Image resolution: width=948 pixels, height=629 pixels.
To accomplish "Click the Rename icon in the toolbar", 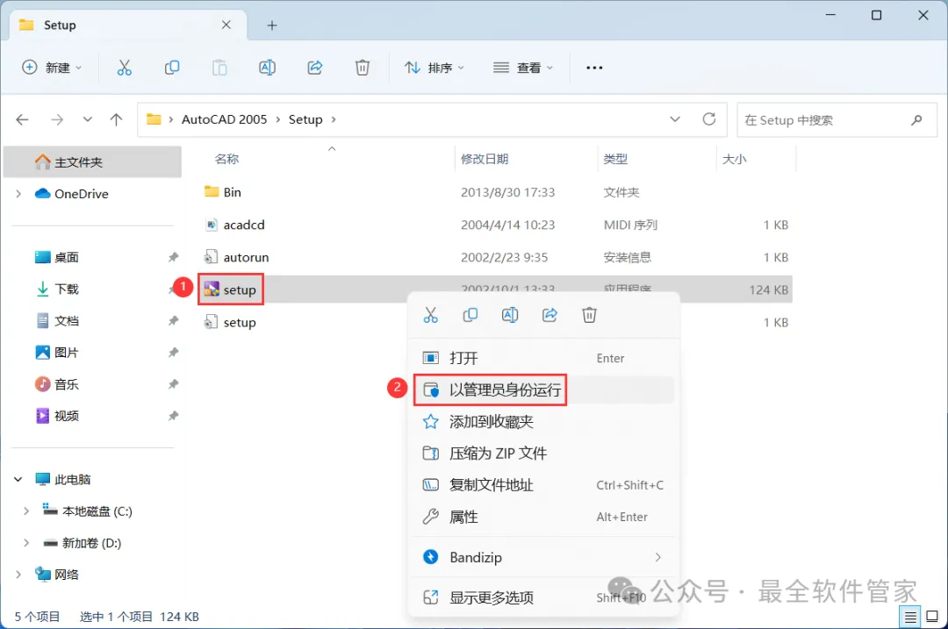I will point(267,68).
